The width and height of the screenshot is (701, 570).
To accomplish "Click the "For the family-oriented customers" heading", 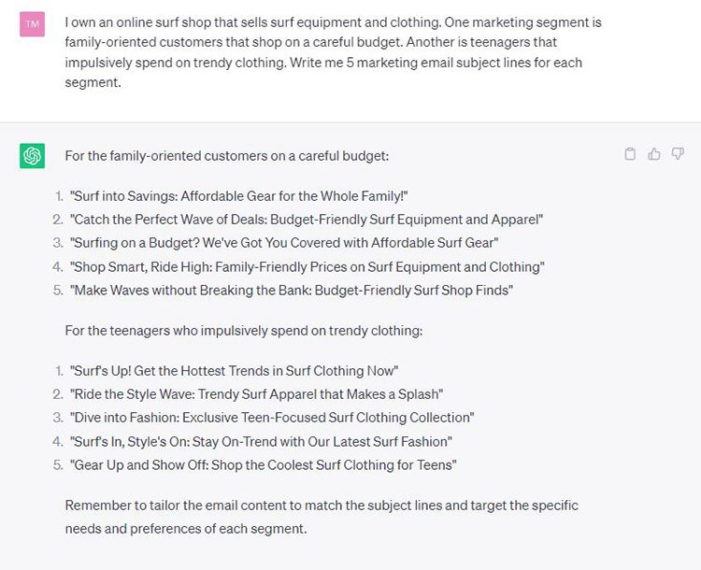I will click(x=226, y=156).
